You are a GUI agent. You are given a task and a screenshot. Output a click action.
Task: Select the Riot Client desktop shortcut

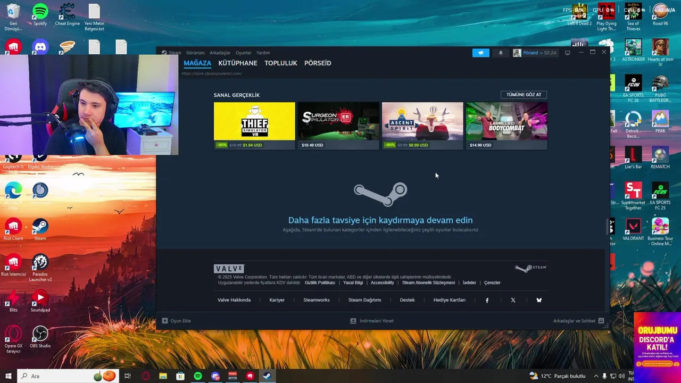[13, 229]
